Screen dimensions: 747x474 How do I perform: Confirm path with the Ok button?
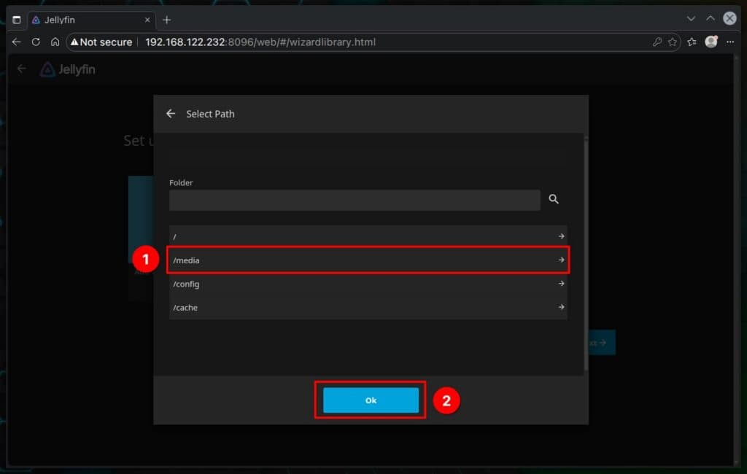371,400
